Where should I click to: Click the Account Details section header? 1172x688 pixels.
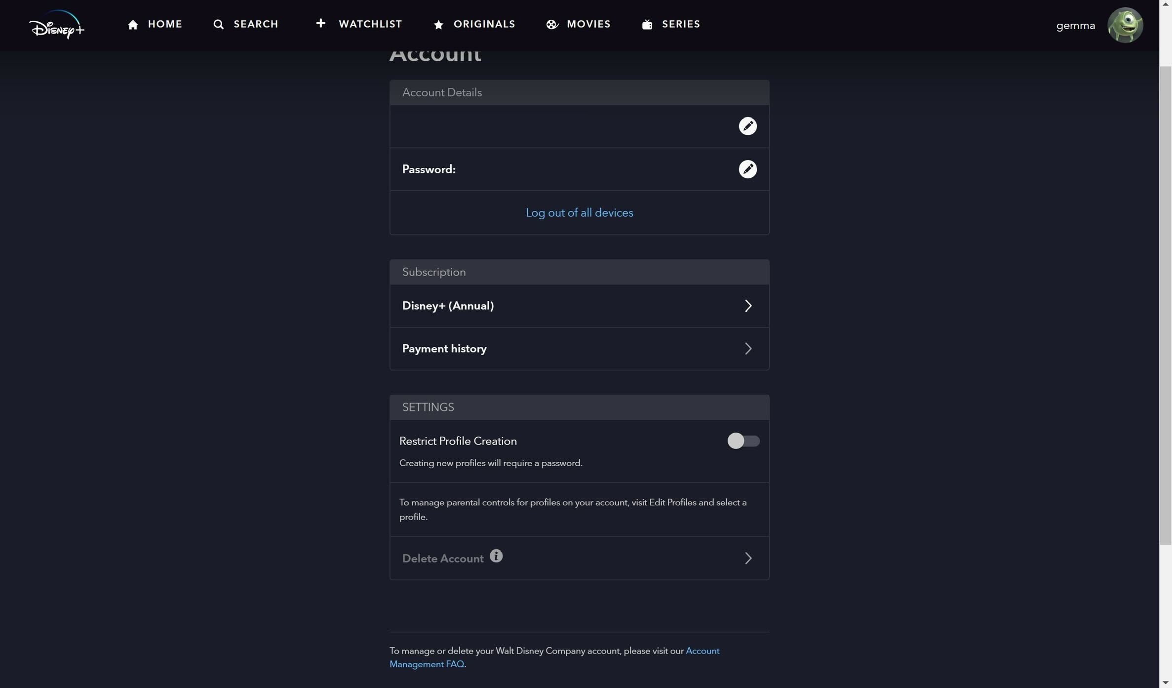(x=579, y=92)
